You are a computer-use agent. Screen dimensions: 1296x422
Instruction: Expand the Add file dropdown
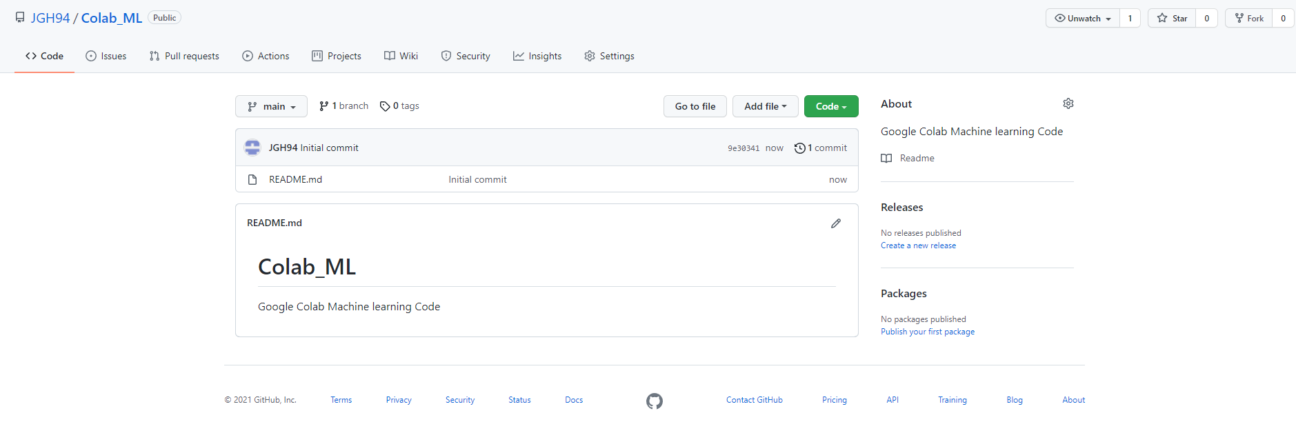pos(766,106)
